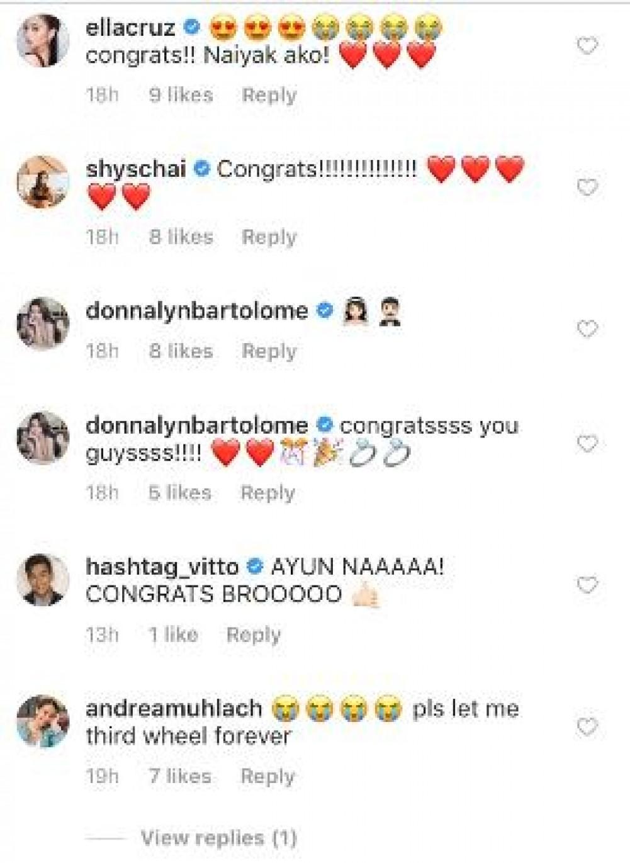Tap heart on donnalynbartolome's bride and groom emoji comment
The image size is (630, 863).
[x=587, y=329]
